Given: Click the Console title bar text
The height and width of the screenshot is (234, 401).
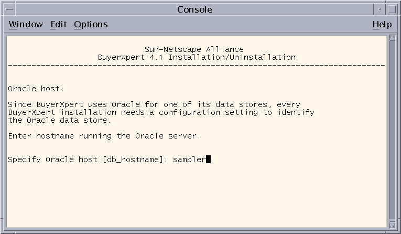Looking at the screenshot, I should pos(194,9).
